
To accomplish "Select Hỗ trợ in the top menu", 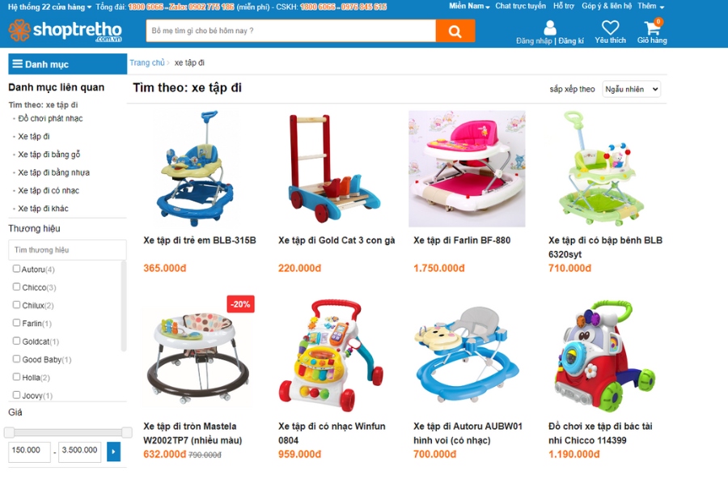I will pyautogui.click(x=564, y=6).
